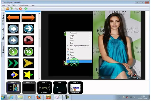
Task: Open the File menu
Action: 3,5
